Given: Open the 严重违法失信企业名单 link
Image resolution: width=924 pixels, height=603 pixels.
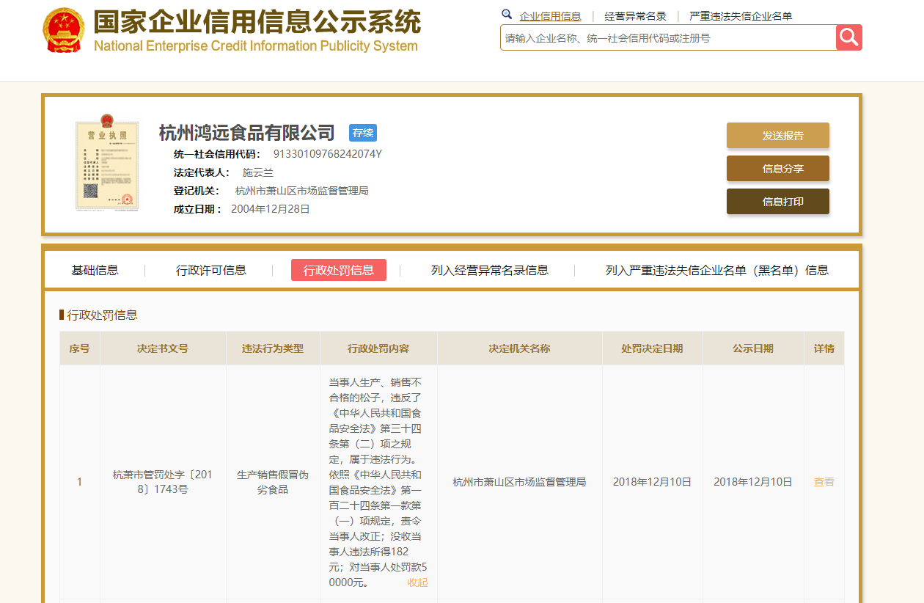Looking at the screenshot, I should tap(741, 16).
